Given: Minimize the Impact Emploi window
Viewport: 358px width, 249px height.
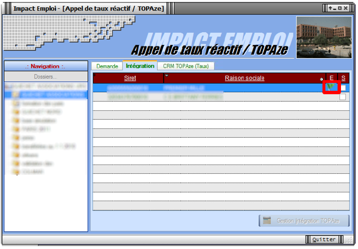Looking at the screenshot, I should pyautogui.click(x=334, y=8).
